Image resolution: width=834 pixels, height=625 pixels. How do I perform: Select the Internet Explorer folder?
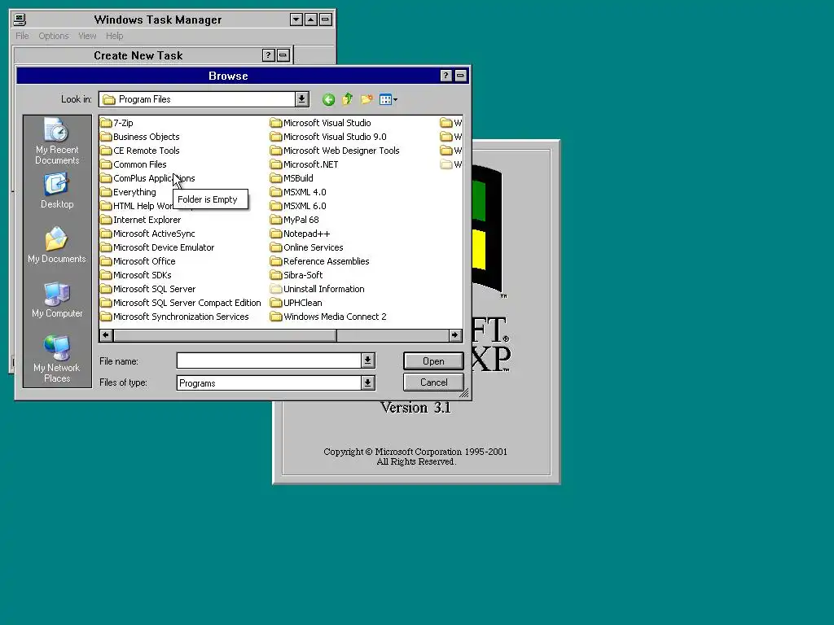coord(141,220)
